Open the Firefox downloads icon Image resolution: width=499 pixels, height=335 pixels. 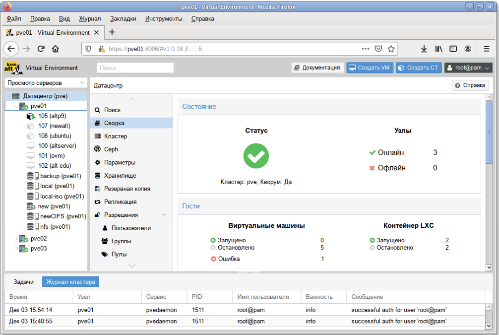[424, 49]
